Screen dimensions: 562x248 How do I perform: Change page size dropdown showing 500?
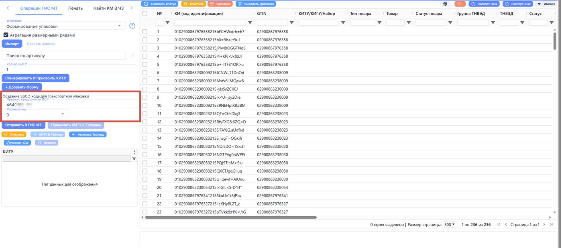click(450, 225)
